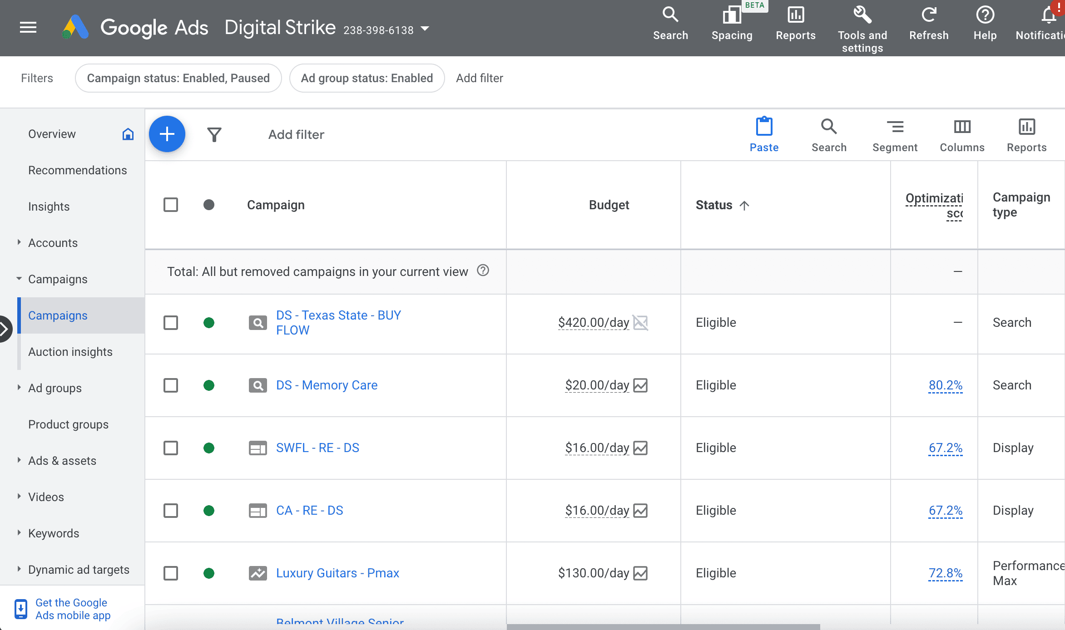
Task: Click the funnel filter icon
Action: click(214, 134)
